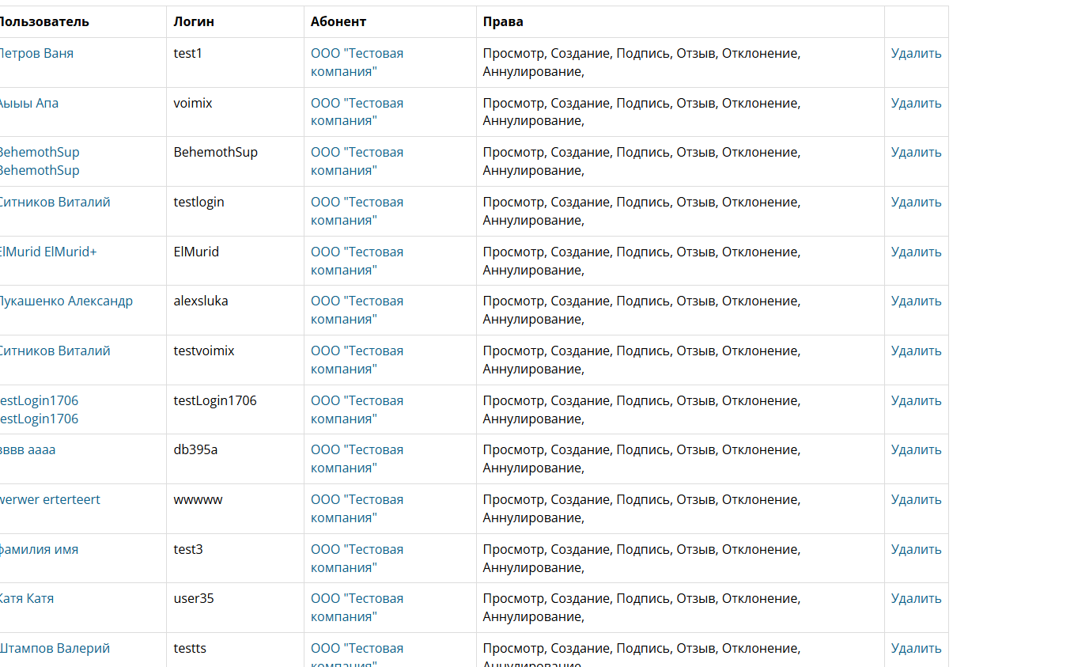Open the Лукашенко Александр user link
The width and height of the screenshot is (1074, 667).
pos(66,301)
